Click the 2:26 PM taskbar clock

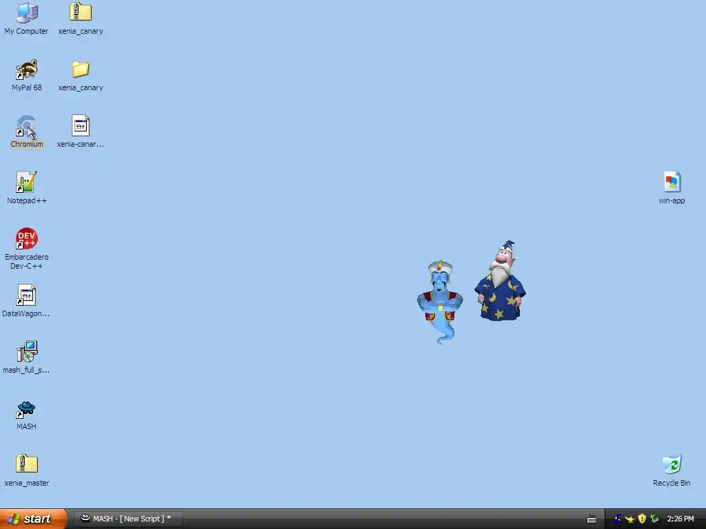(680, 519)
